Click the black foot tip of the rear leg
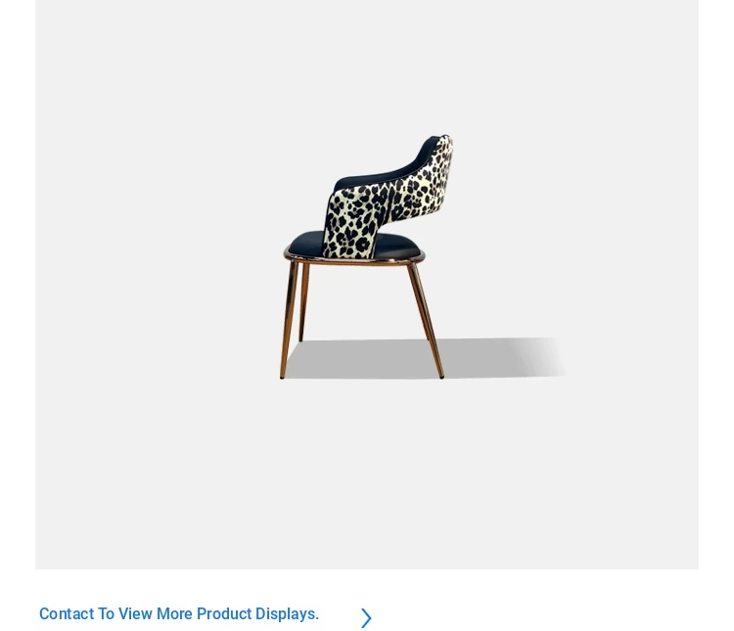Viewport: 734px width, 631px height. 441,377
